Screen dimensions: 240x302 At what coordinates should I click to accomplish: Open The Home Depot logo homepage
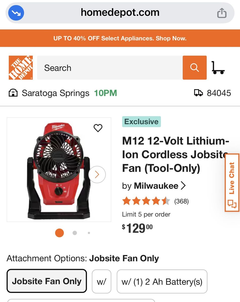pos(21,68)
